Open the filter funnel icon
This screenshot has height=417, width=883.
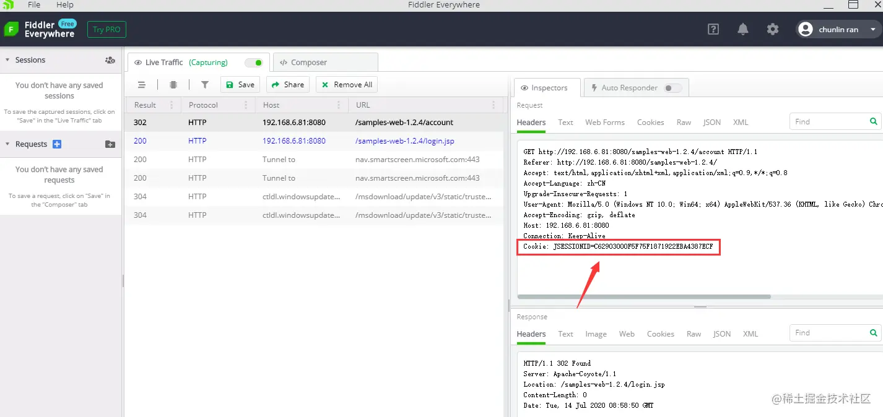click(205, 85)
